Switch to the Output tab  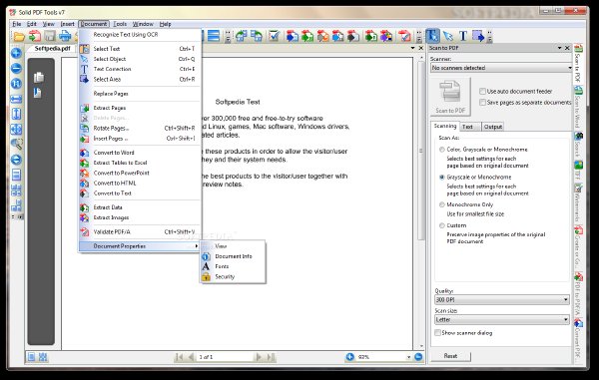493,127
